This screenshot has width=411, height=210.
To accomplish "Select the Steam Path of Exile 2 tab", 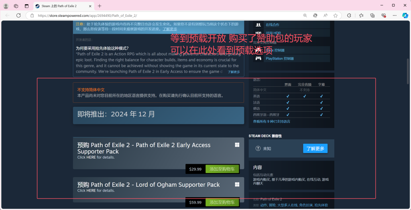I will click(x=63, y=6).
